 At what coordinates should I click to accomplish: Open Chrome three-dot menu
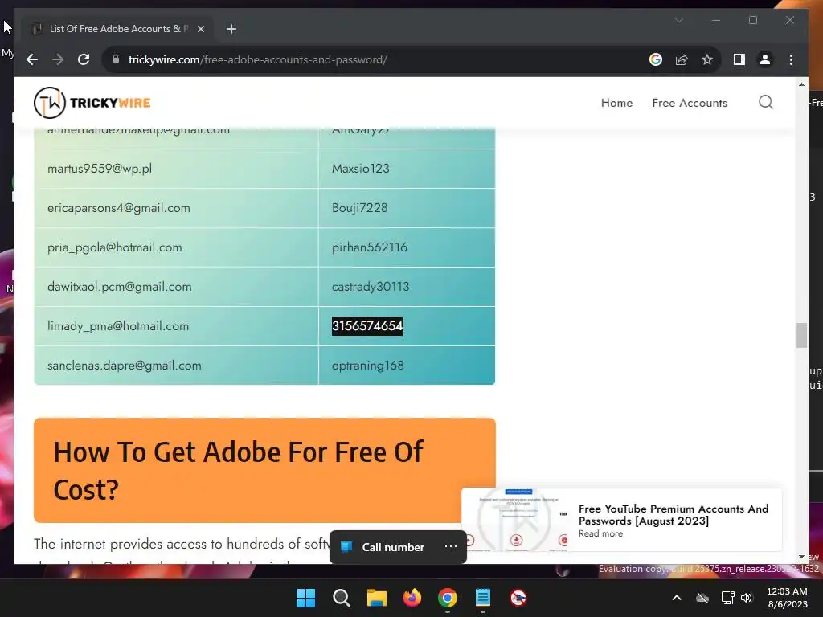791,59
